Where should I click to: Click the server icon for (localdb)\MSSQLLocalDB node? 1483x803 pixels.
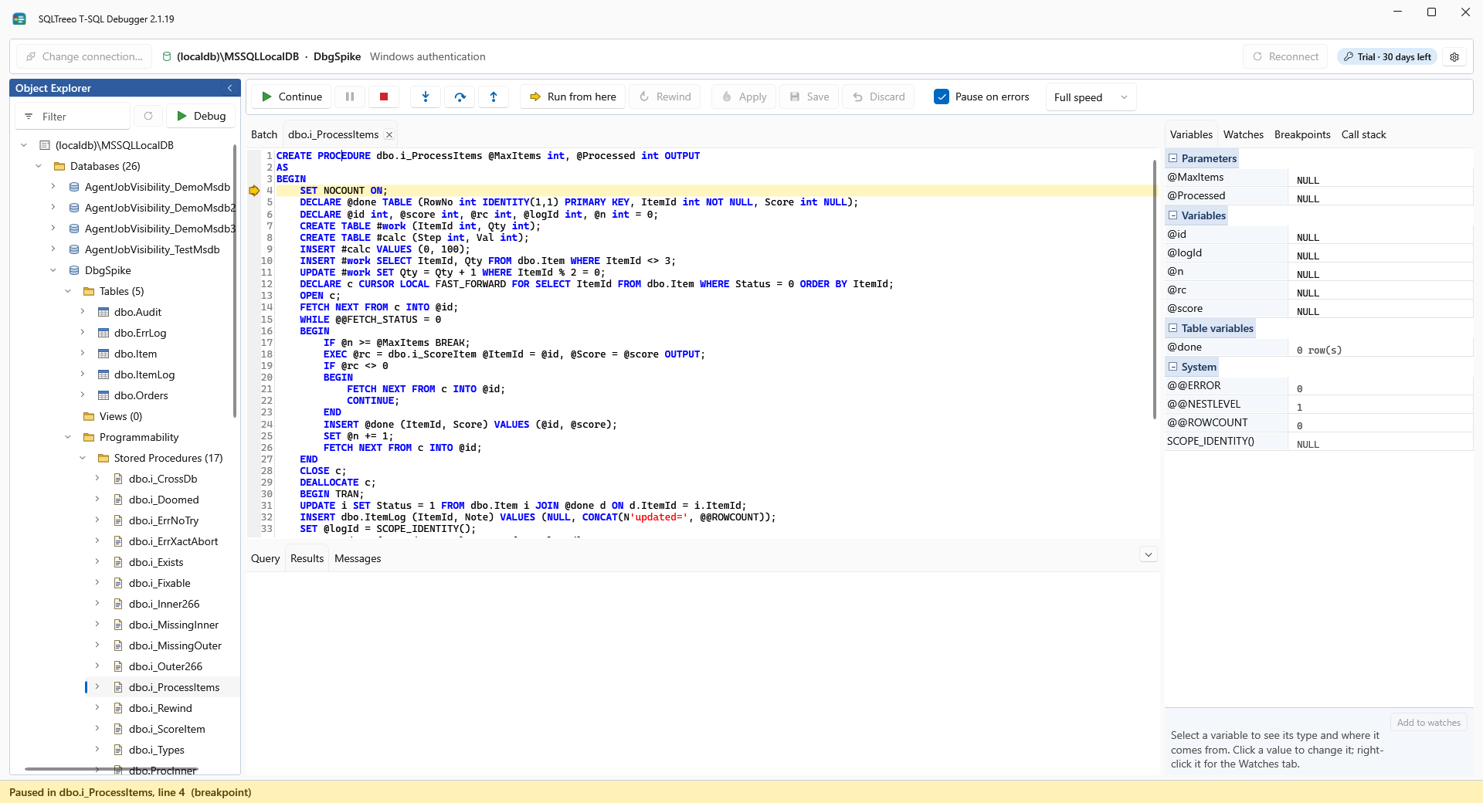pos(45,145)
